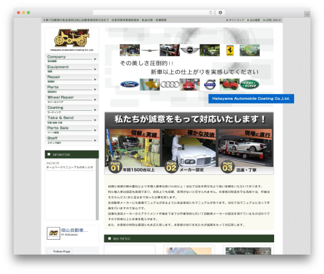Viewport: 324px width, 274px height.
Task: Click the Information panel scrollbar
Action: point(97,189)
